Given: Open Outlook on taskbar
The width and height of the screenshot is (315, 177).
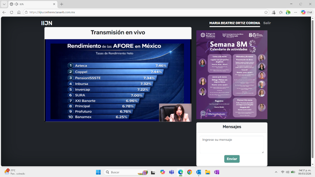Looking at the screenshot, I should (x=198, y=172).
